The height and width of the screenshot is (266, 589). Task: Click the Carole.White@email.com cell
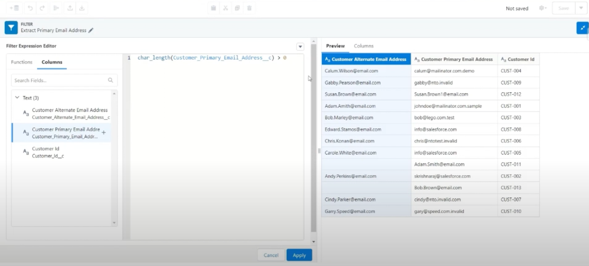[x=366, y=153]
